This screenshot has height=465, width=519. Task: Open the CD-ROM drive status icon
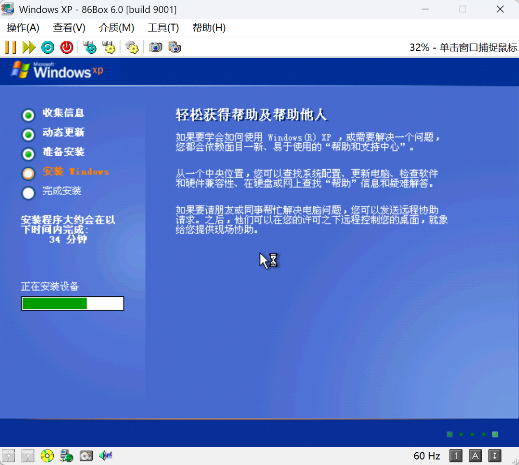pyautogui.click(x=47, y=456)
